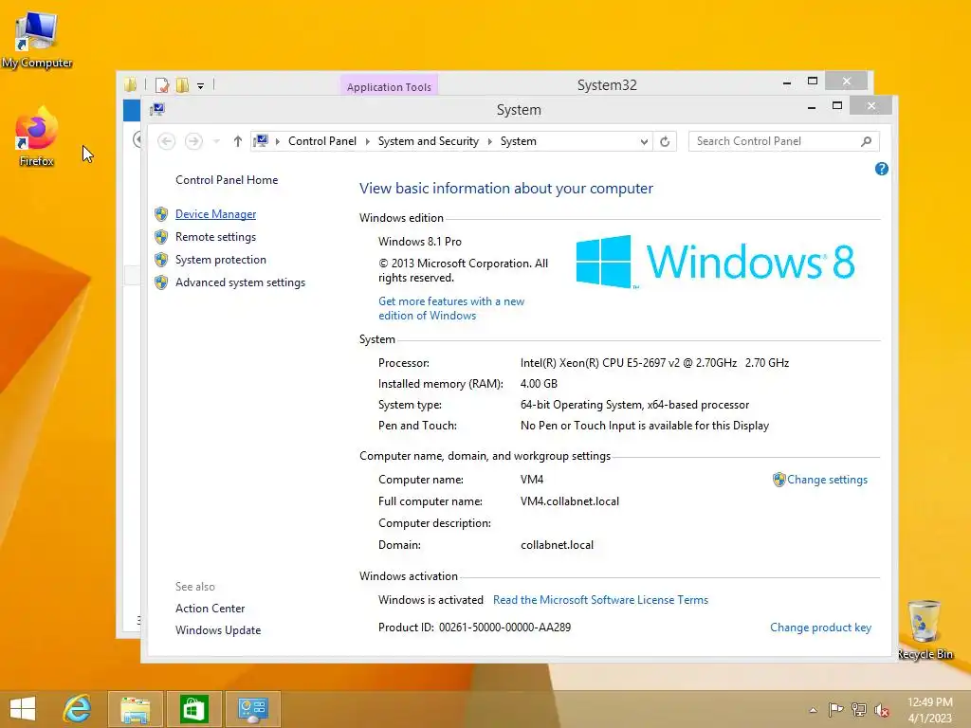Click the 4.00 GB installed memory value
Viewport: 971px width, 728px height.
[539, 384]
